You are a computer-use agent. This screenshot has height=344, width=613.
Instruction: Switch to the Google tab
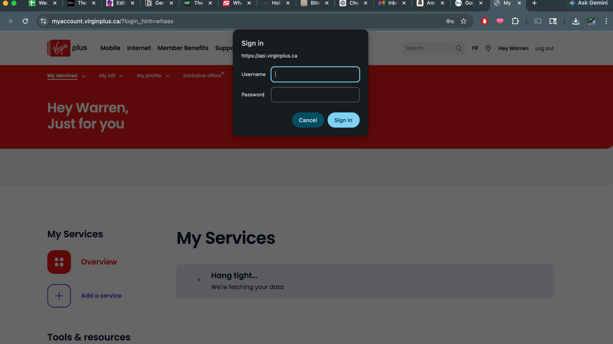click(465, 3)
